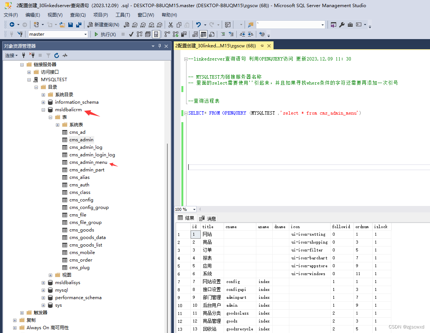Open the 100 % zoom dropdown
430x333 pixels.
click(194, 209)
